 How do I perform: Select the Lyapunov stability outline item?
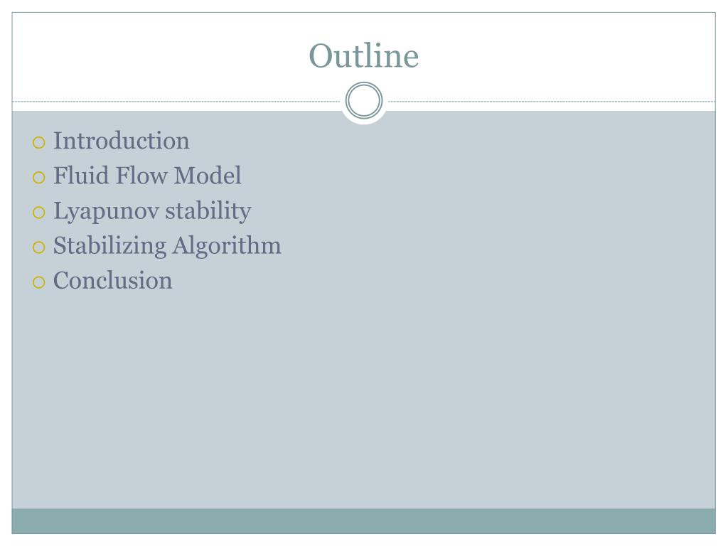point(152,211)
